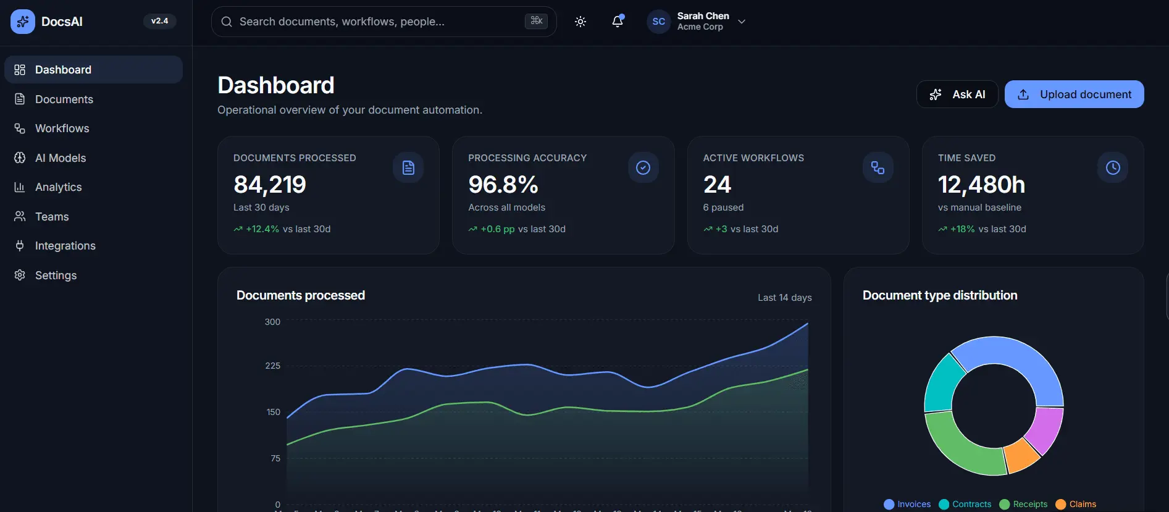Click the +12.4% trend arrow icon
The height and width of the screenshot is (512, 1169).
[238, 229]
